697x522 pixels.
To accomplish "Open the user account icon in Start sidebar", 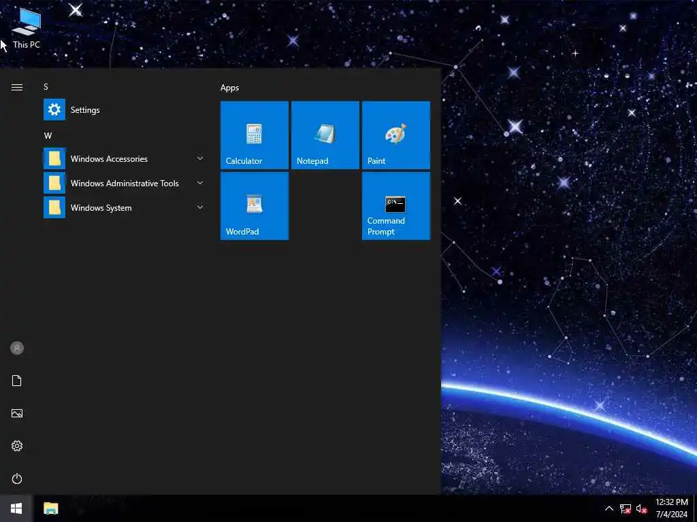I will (x=17, y=348).
